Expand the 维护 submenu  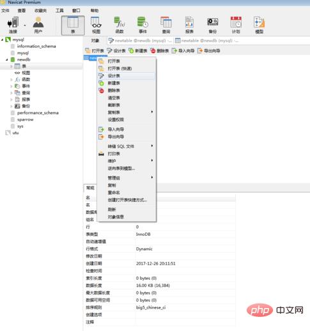127,161
